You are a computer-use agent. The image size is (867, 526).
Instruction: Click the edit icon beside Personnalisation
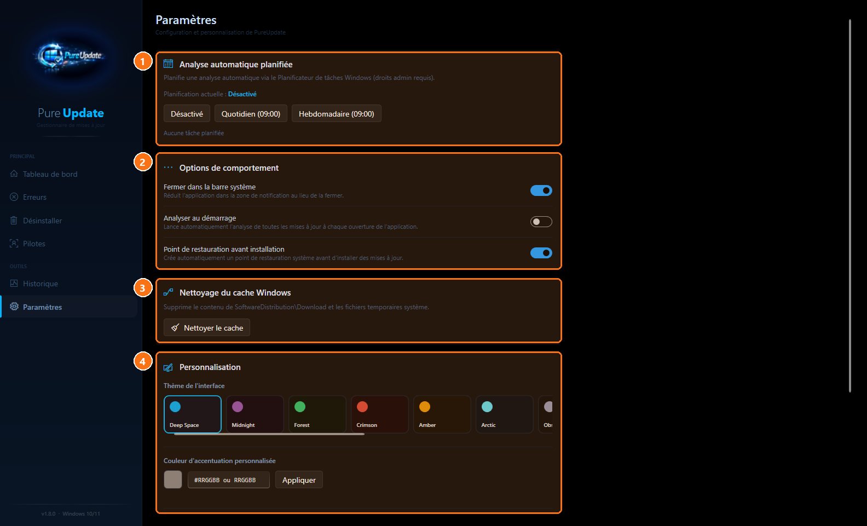point(169,367)
